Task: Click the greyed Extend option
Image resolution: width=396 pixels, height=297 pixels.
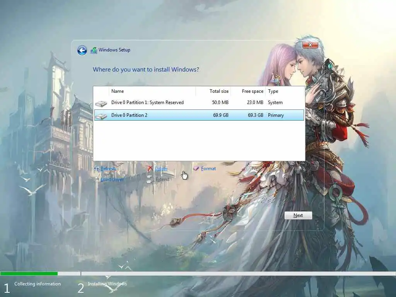Action: 162,179
